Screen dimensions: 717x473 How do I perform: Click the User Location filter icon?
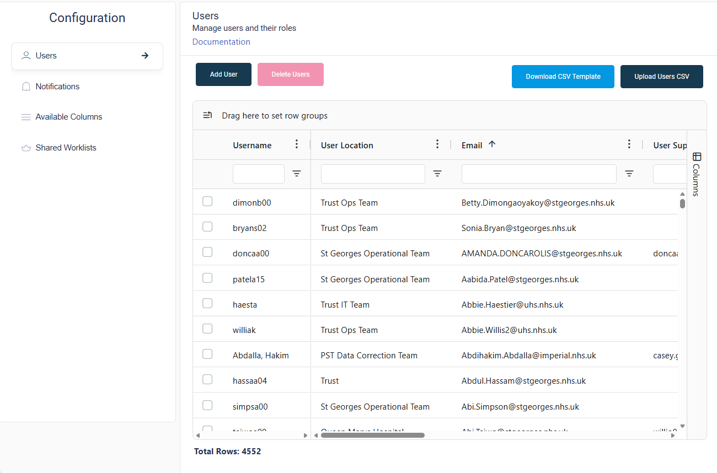pos(437,174)
